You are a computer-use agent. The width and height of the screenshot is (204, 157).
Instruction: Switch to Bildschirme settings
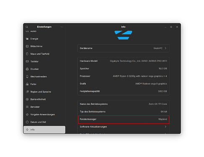pos(44,46)
